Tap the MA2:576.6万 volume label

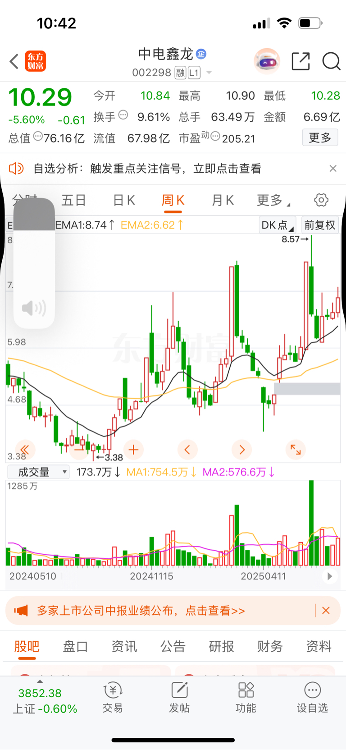click(239, 472)
